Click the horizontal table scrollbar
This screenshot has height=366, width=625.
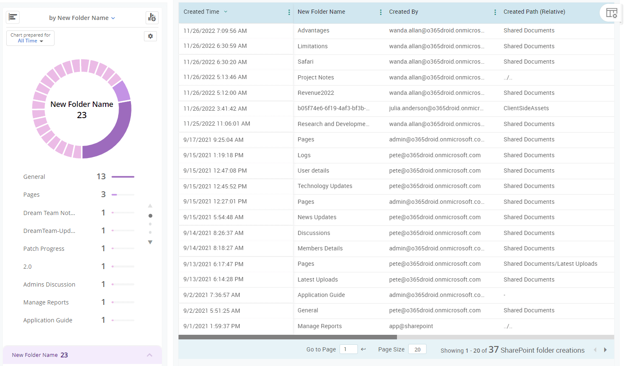(288, 337)
